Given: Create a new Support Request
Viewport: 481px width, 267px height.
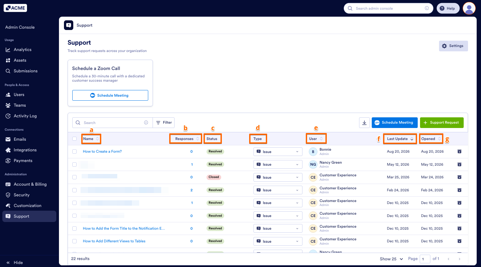Looking at the screenshot, I should pos(442,123).
